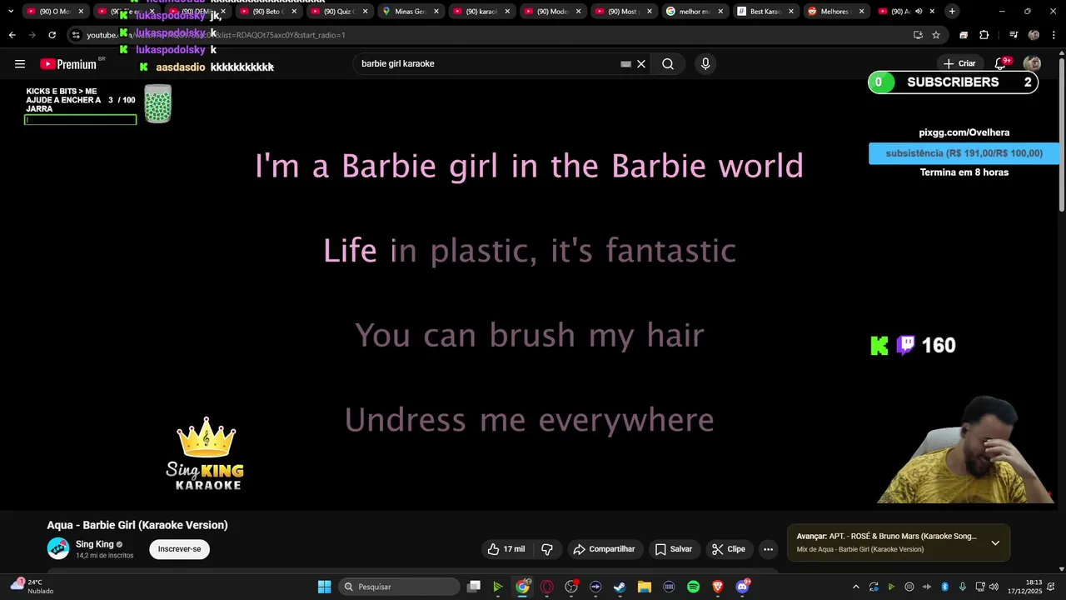Open Discord from the taskbar
Screen dimensions: 1066x600
743,587
